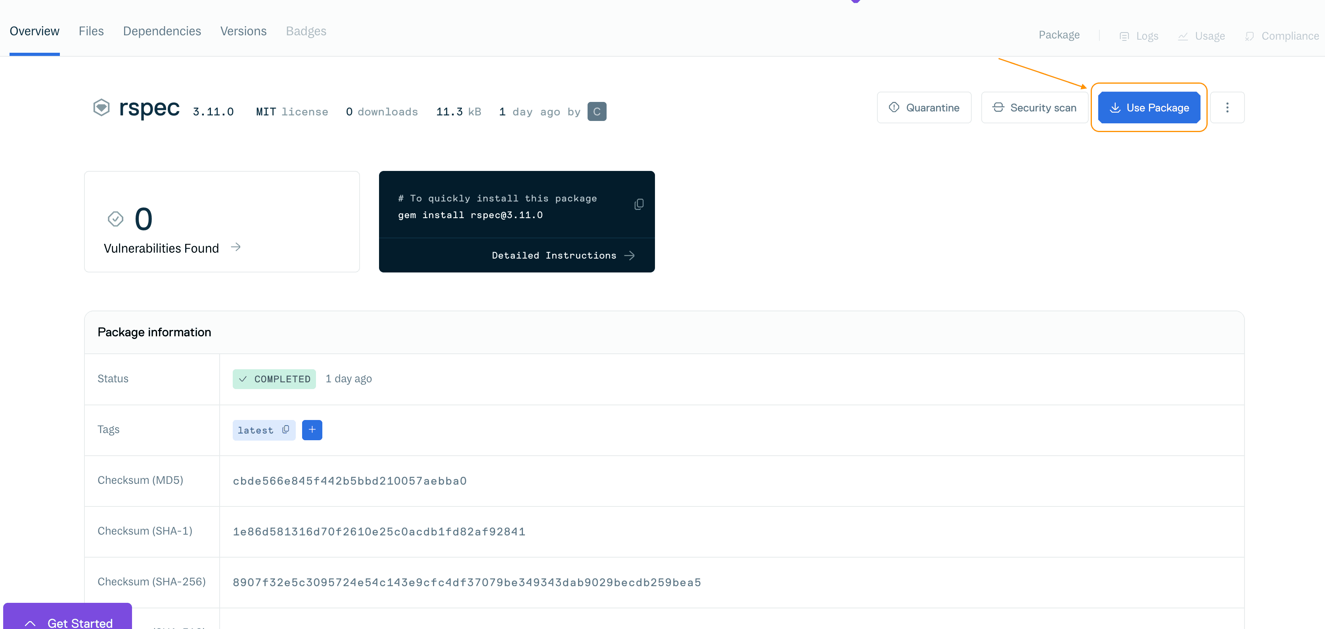This screenshot has width=1325, height=629.
Task: Open the Logs panel
Action: (1138, 36)
